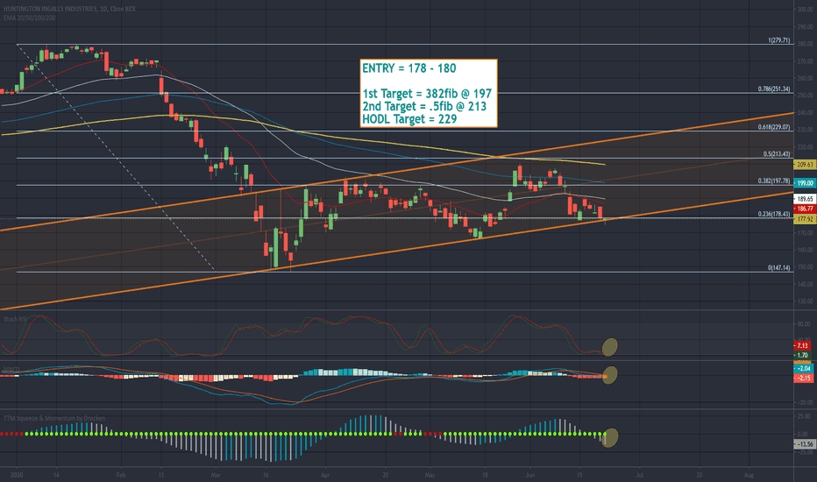Image resolution: width=817 pixels, height=482 pixels.
Task: Click the 0.786(251.34) Fibonacci level label
Action: (774, 89)
